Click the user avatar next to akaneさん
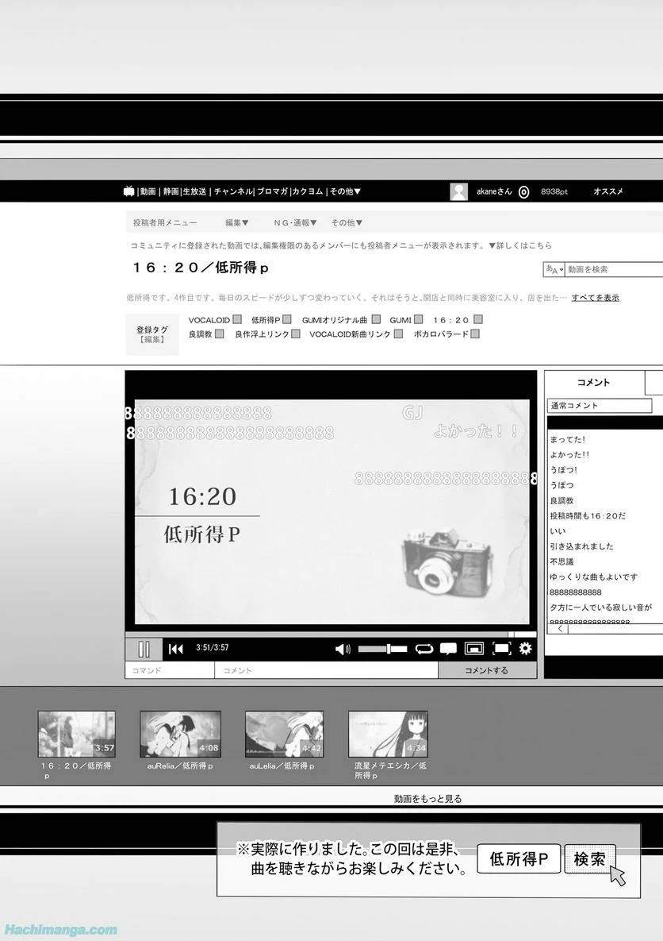 click(x=458, y=191)
